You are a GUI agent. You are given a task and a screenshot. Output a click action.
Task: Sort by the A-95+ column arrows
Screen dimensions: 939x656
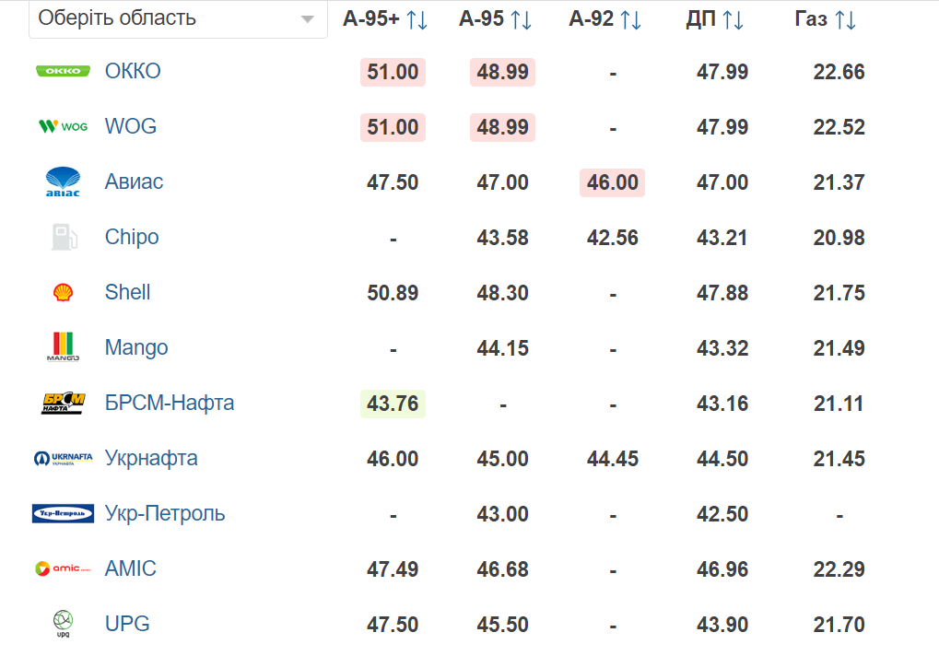click(417, 19)
